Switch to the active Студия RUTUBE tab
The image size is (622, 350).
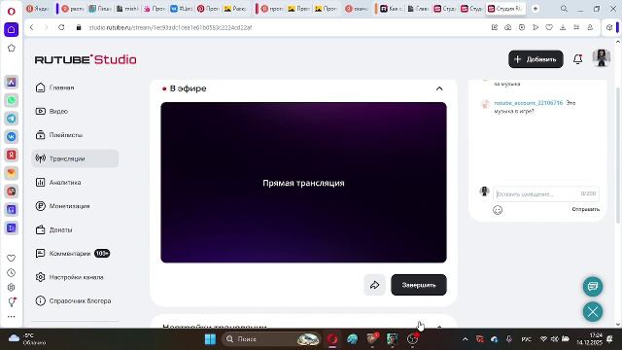click(x=505, y=9)
